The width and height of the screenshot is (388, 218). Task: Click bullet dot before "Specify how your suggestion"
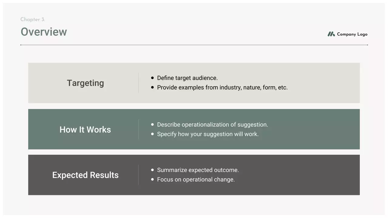pyautogui.click(x=152, y=134)
